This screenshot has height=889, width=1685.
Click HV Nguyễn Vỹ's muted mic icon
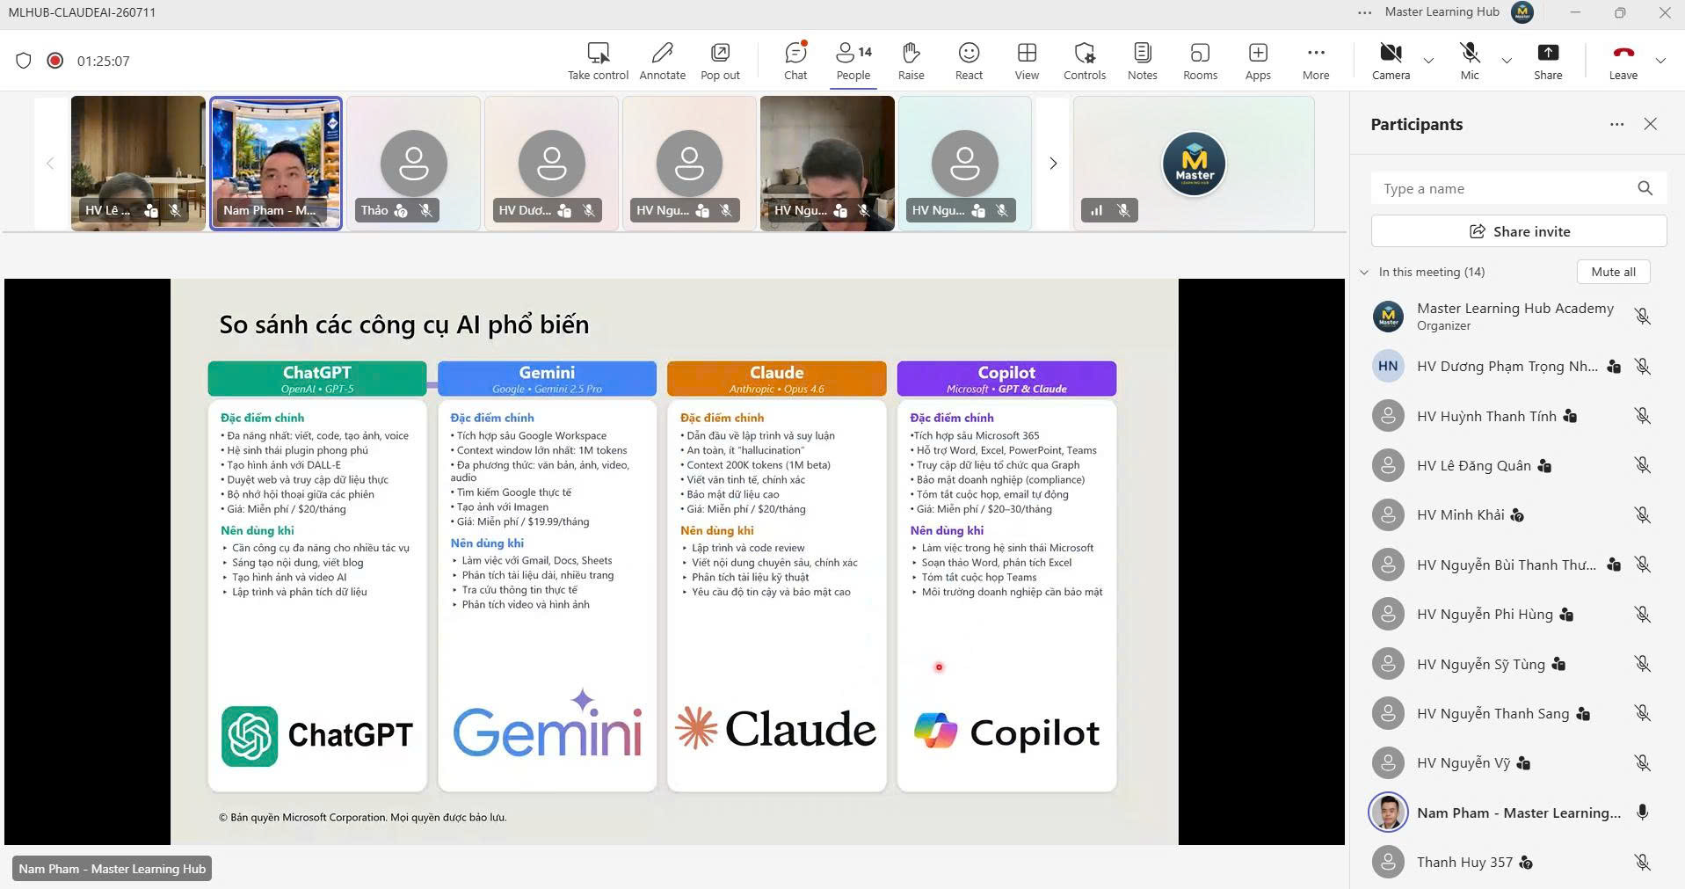click(x=1642, y=763)
